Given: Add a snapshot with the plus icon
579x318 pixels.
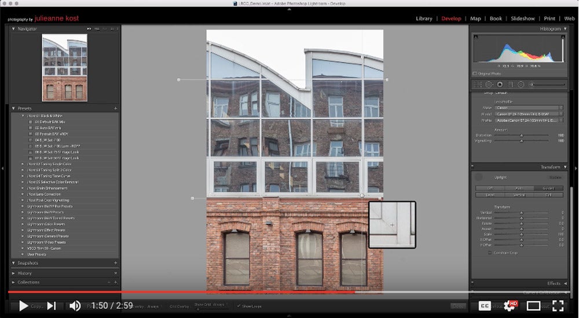Looking at the screenshot, I should pyautogui.click(x=115, y=263).
